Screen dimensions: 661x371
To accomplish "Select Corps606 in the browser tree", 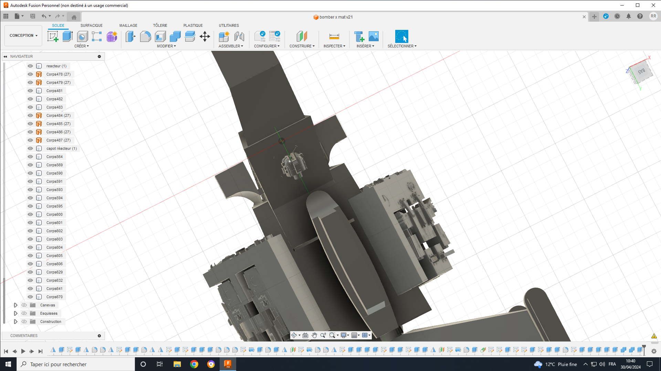I will pos(54,264).
